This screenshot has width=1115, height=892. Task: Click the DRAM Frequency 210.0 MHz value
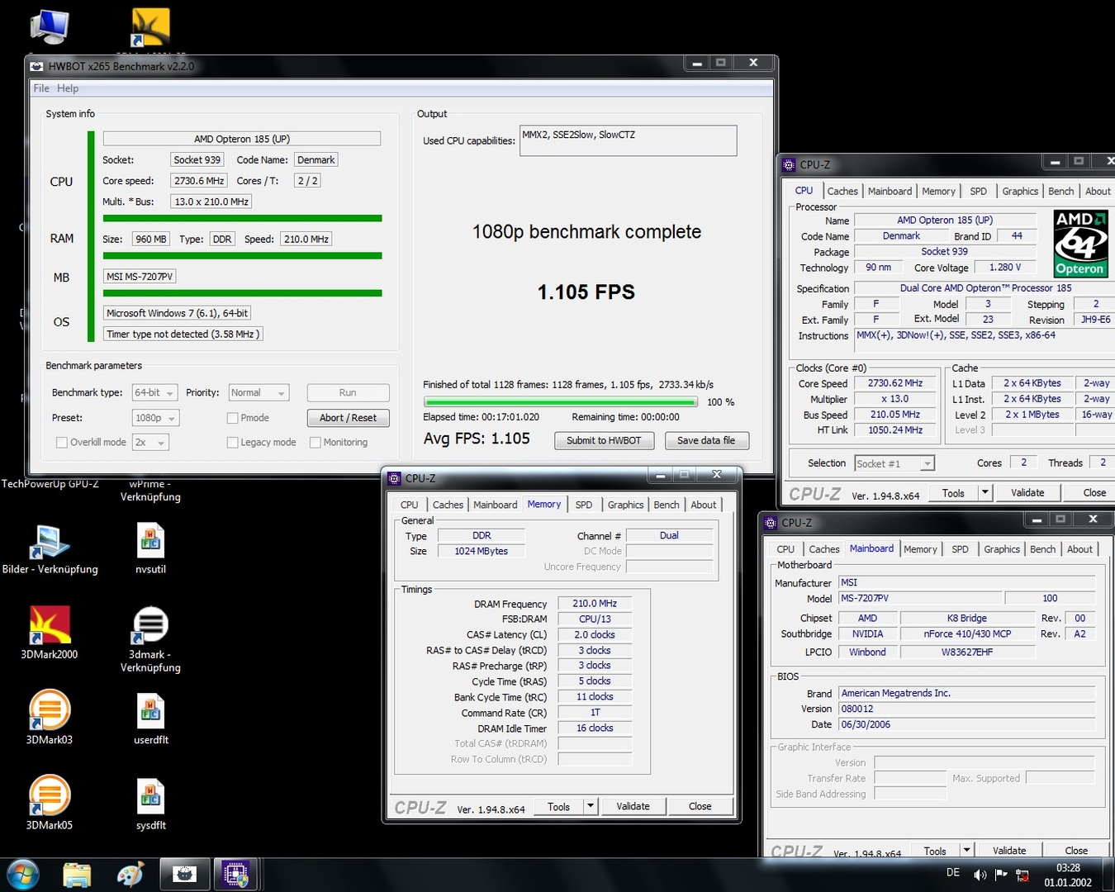point(595,604)
